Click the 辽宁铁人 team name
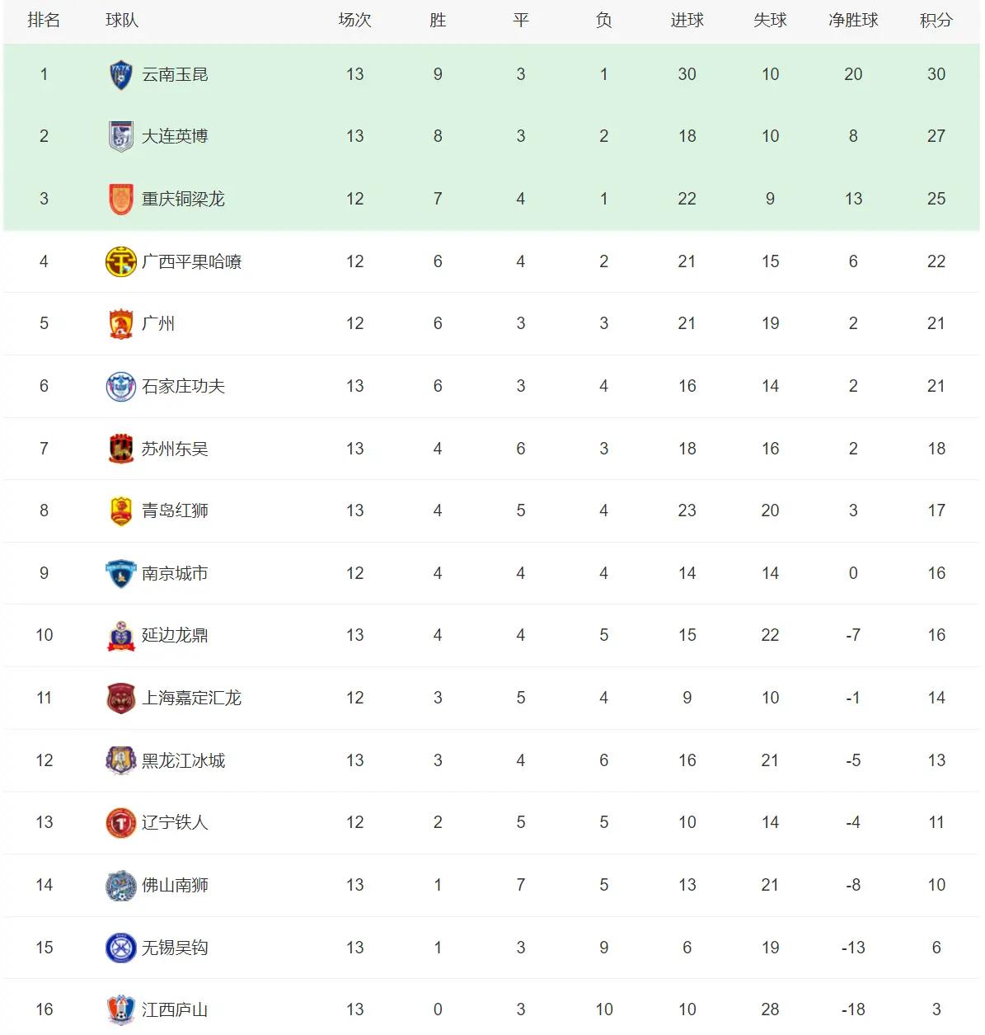Screen dimensions: 985x1035 click(x=175, y=823)
